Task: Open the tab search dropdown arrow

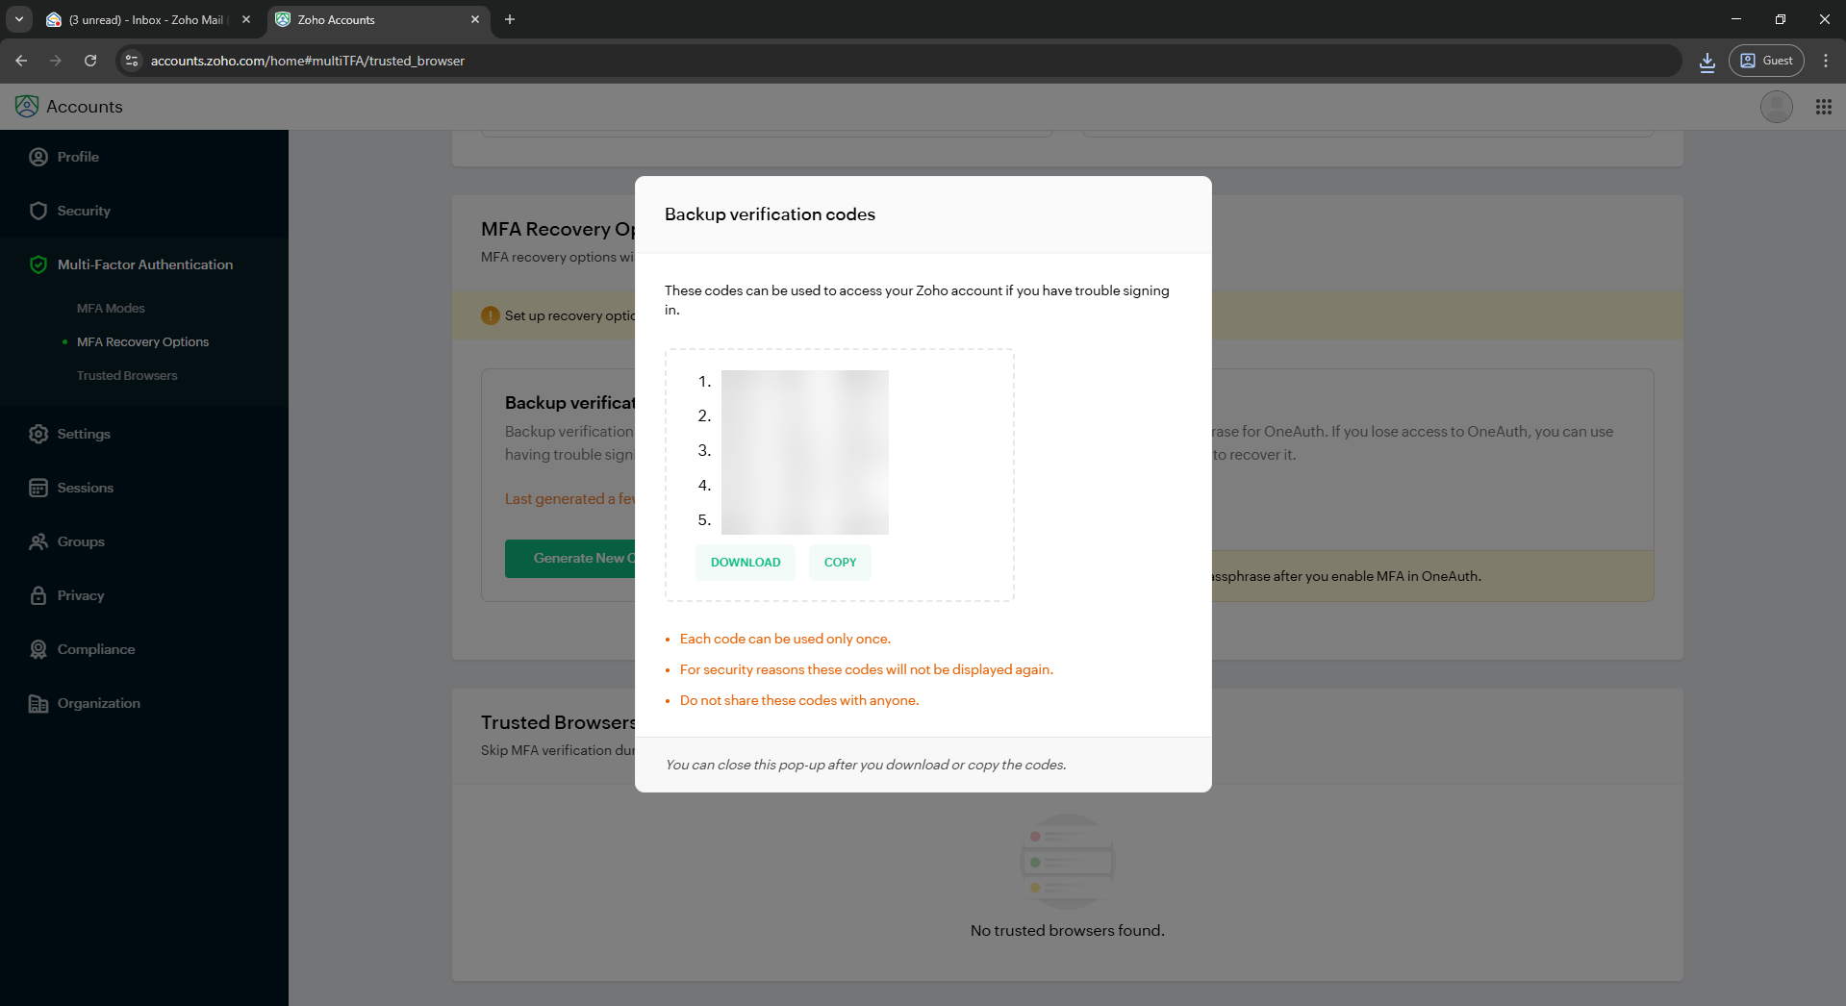Action: 19,19
